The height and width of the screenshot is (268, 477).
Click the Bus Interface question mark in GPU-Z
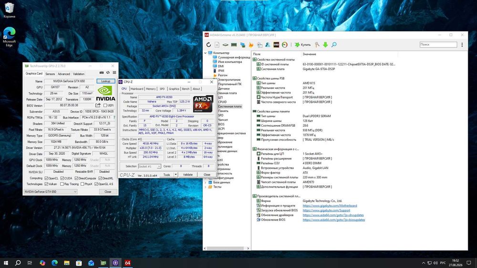pos(114,117)
